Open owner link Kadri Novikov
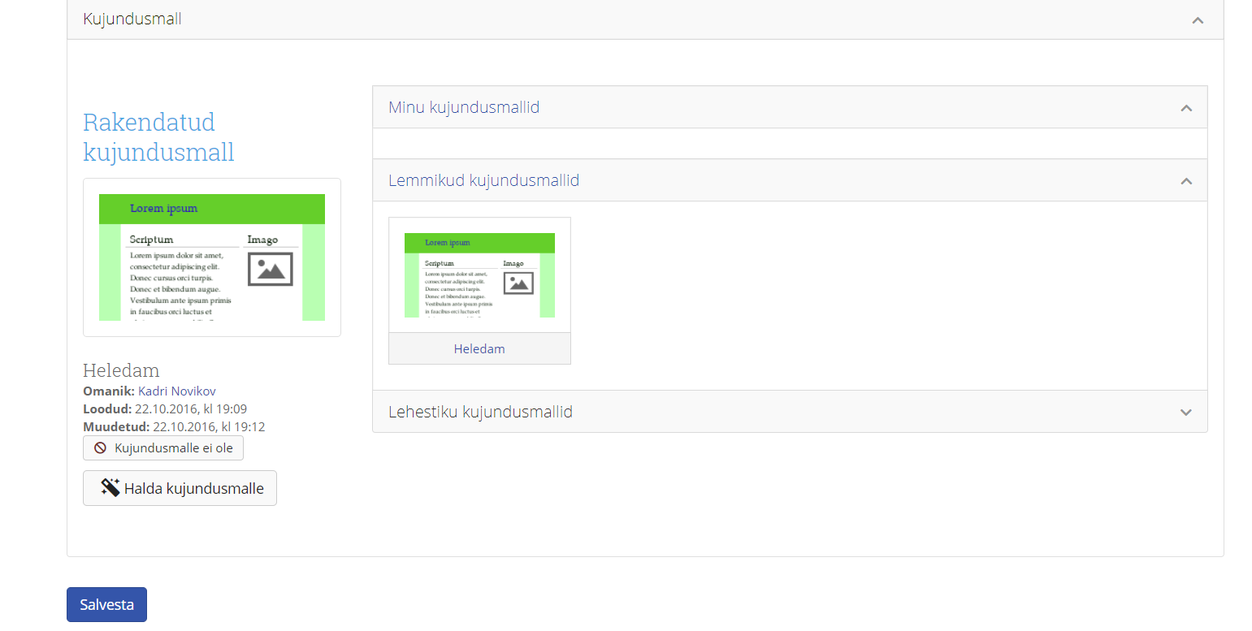The image size is (1252, 631). pos(177,391)
